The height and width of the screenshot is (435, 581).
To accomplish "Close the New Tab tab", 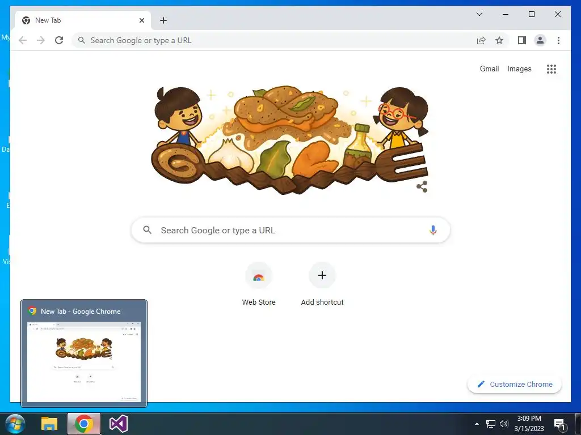I will pyautogui.click(x=141, y=20).
